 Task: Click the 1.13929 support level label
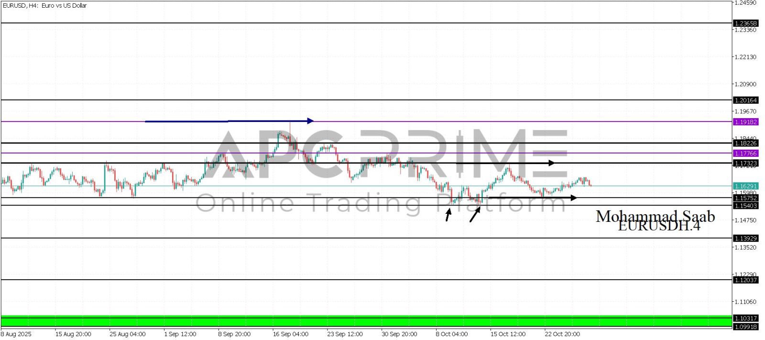coord(745,238)
